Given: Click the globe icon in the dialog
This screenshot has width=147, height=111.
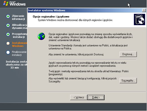Looking at the screenshot, I should click(41, 36).
